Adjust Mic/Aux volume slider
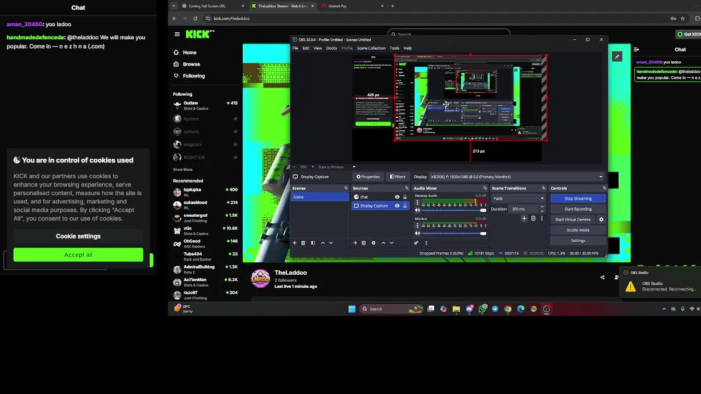The height and width of the screenshot is (394, 701). click(454, 234)
